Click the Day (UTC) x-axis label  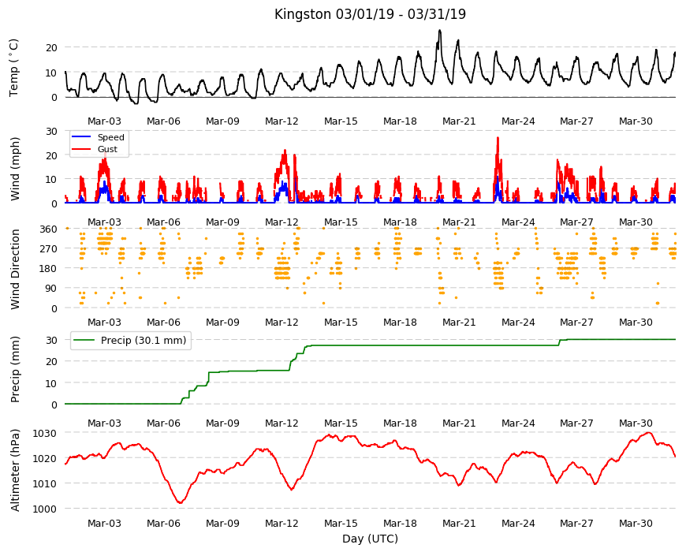point(370,539)
